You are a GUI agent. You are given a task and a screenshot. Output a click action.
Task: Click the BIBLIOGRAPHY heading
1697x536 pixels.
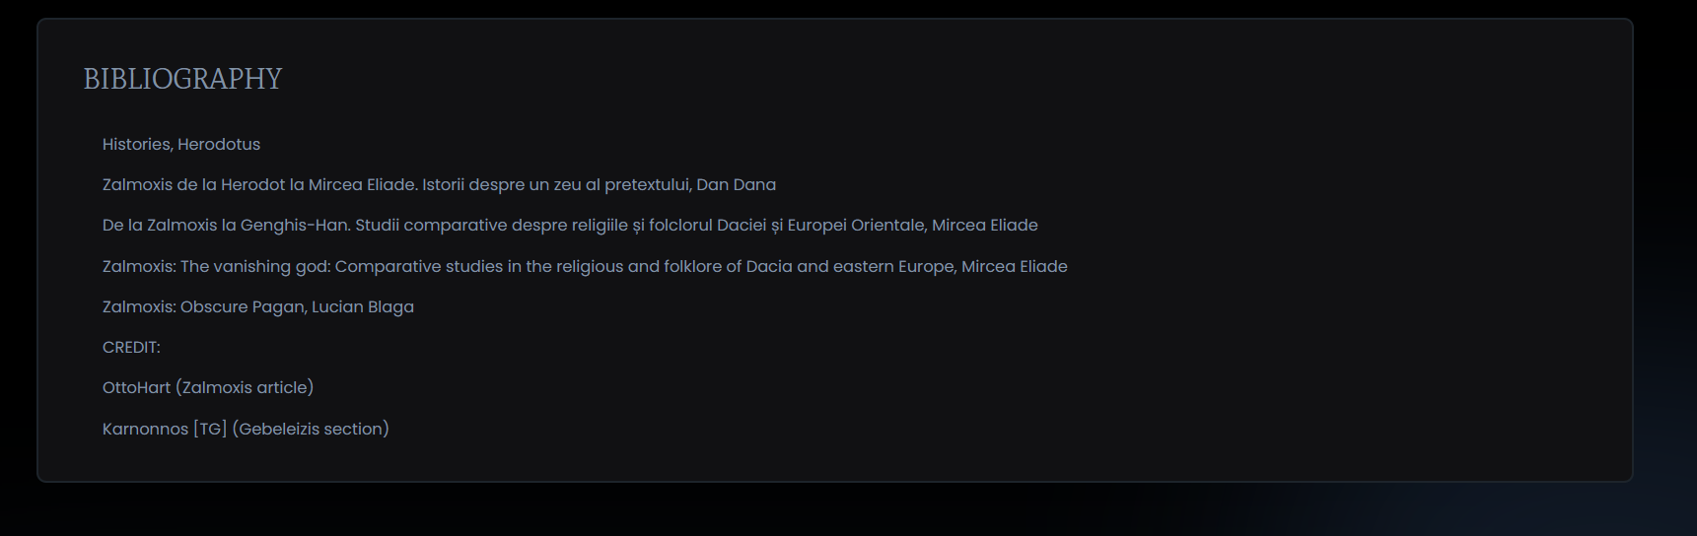point(182,79)
